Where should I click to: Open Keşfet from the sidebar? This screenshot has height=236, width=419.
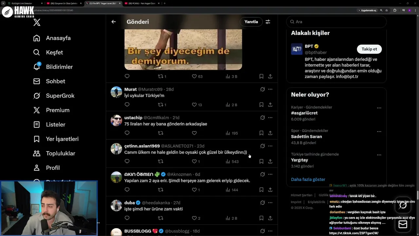[48, 52]
